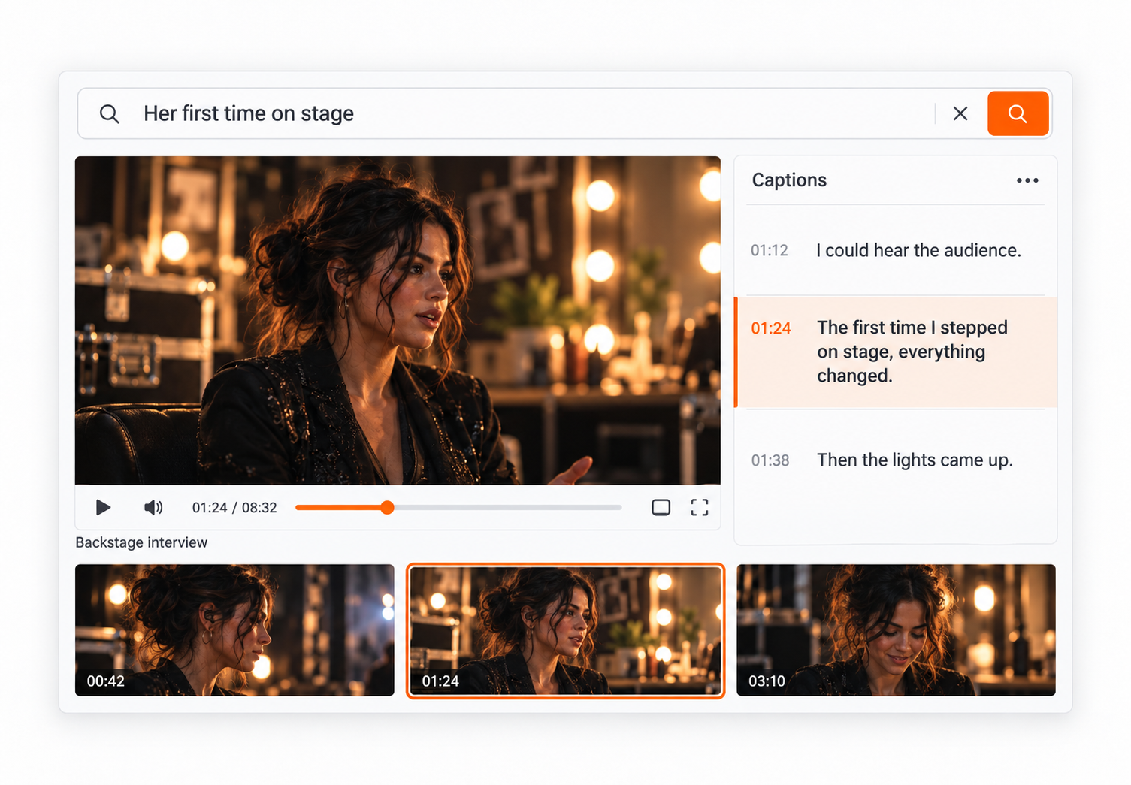The width and height of the screenshot is (1131, 785).
Task: Open the 03:10 video thumbnail
Action: (x=896, y=630)
